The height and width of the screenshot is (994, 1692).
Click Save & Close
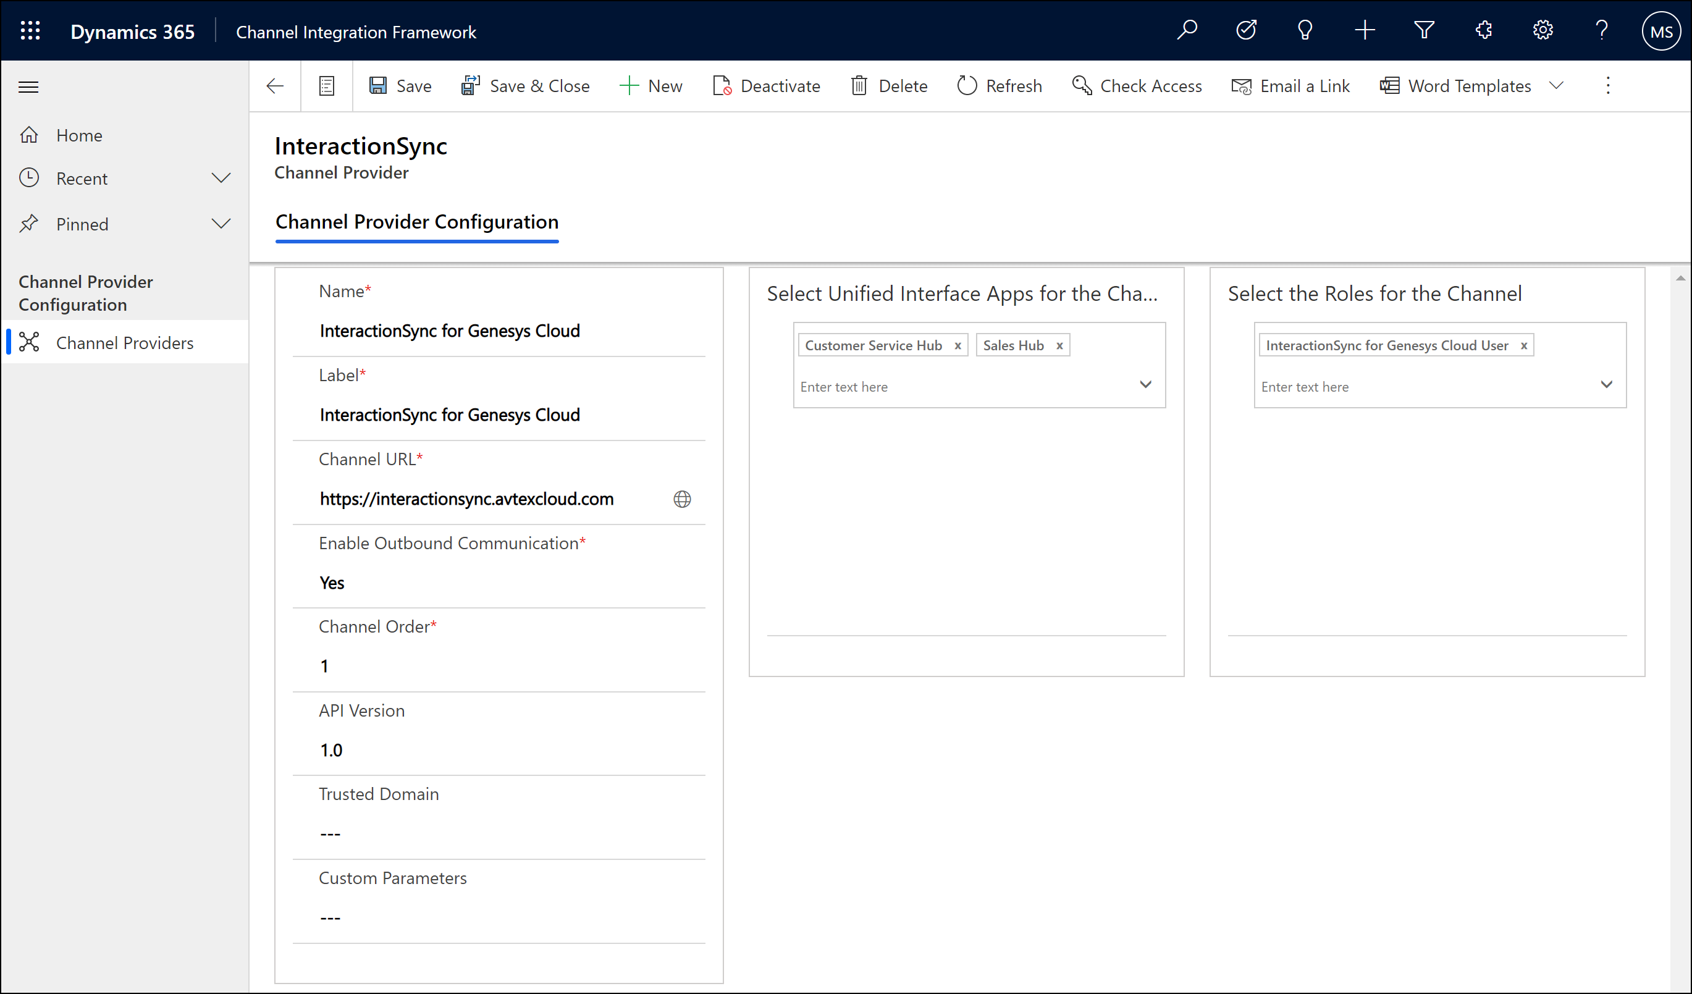tap(525, 86)
